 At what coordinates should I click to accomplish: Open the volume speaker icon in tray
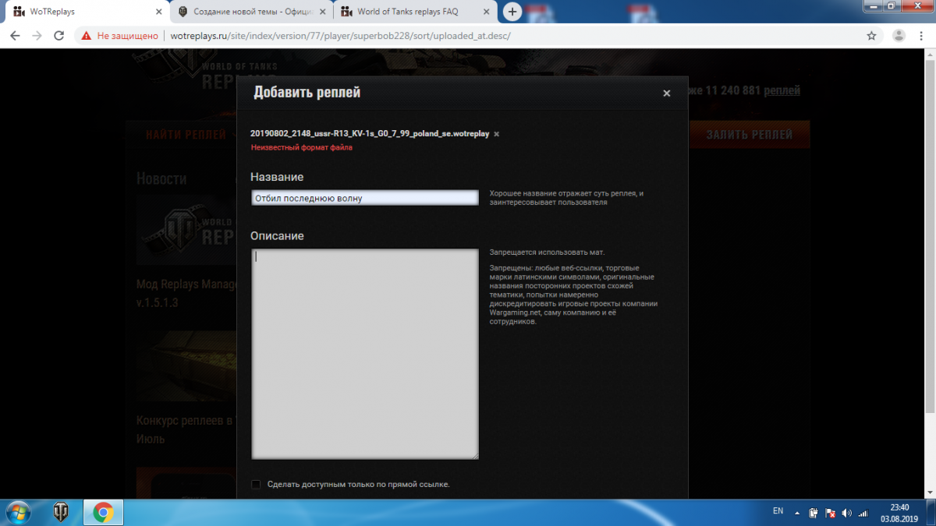click(847, 513)
